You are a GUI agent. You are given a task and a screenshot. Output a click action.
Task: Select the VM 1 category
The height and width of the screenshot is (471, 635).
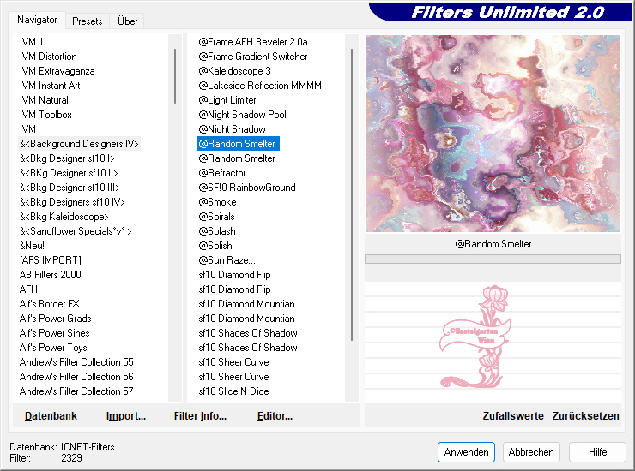33,42
